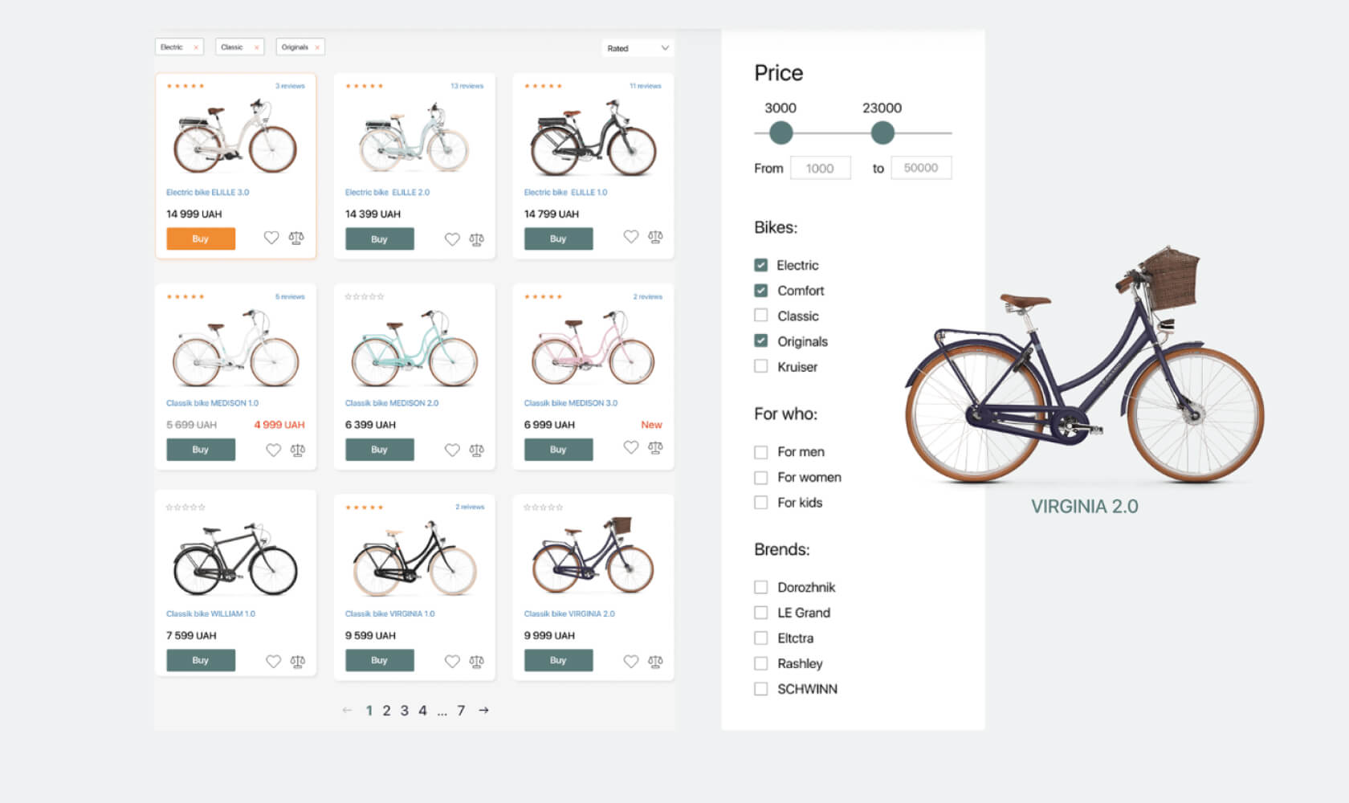Click the 23000 maximum price slider handle
The height and width of the screenshot is (803, 1349).
click(882, 133)
